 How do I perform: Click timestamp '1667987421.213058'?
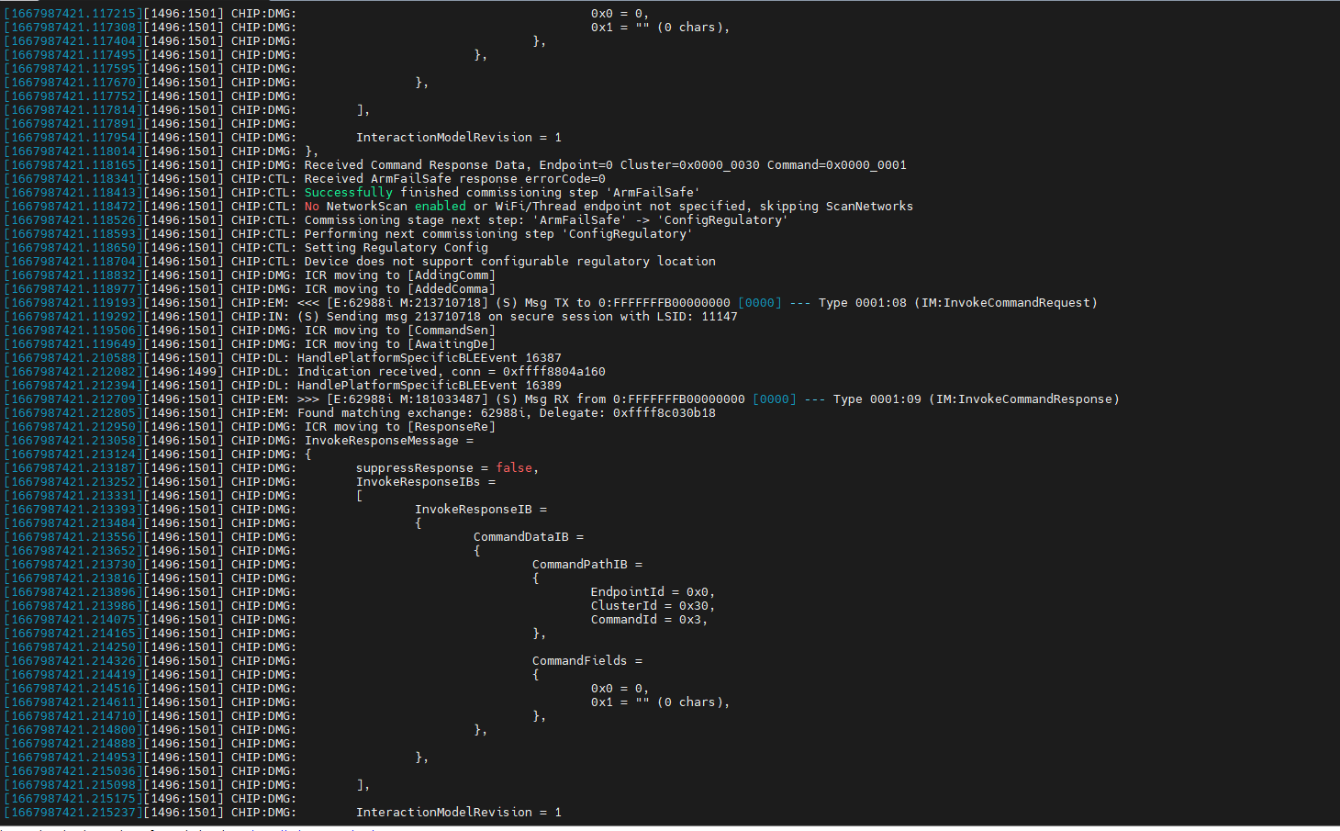[x=73, y=441]
